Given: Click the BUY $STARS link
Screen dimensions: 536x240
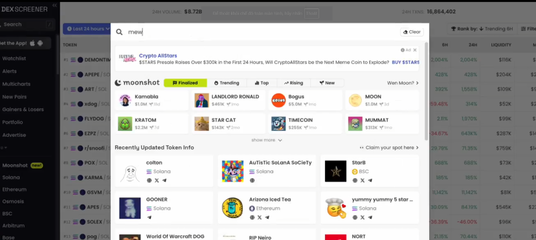Looking at the screenshot, I should [x=405, y=63].
